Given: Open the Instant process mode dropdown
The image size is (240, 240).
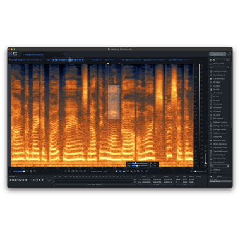Looking at the screenshot, I should [x=108, y=171].
